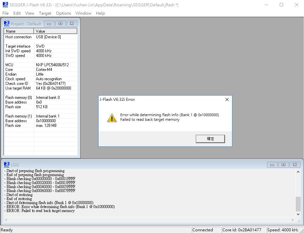Select the MCU row label
Viewport: 304px width, 233px height.
9,65
